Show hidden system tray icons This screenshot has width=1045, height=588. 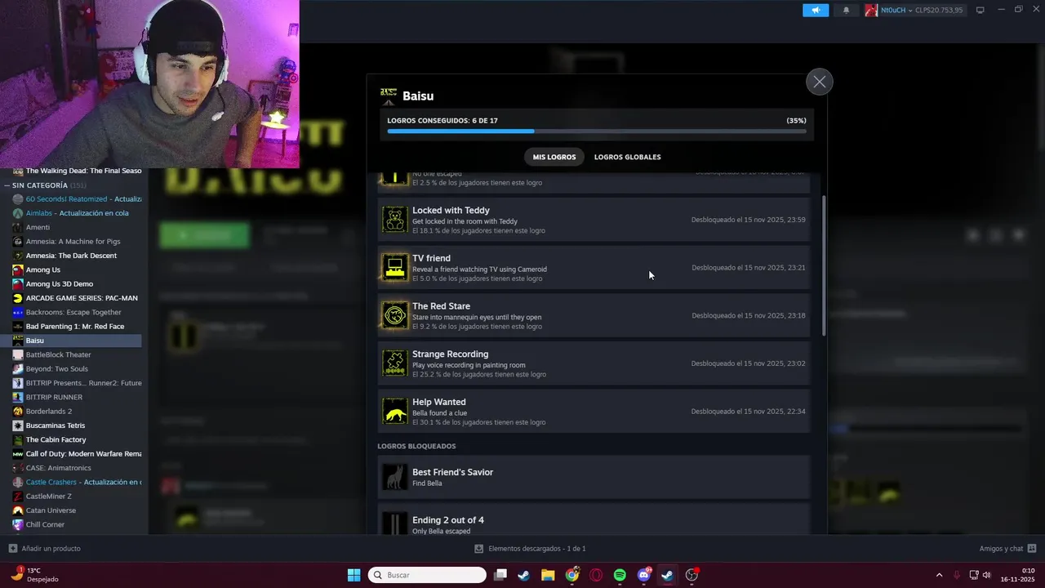point(939,575)
